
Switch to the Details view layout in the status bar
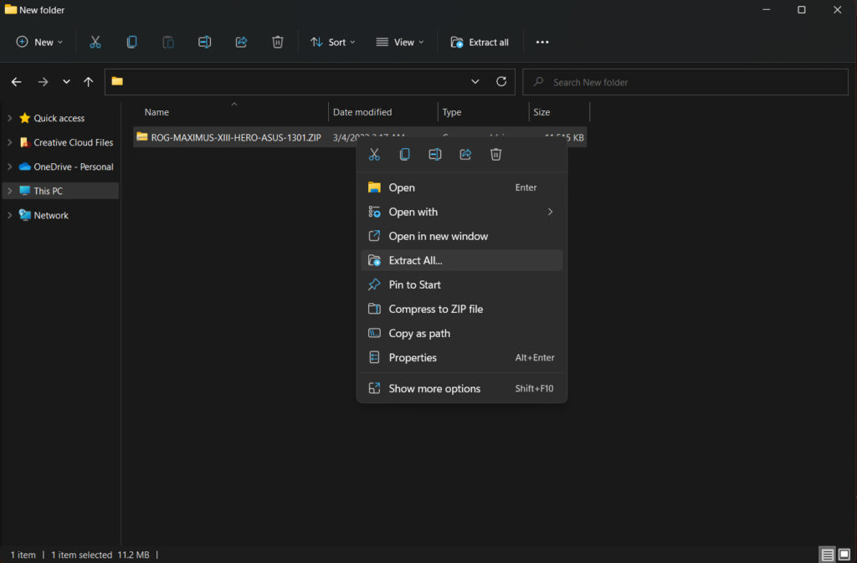tap(827, 555)
